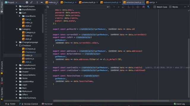This screenshot has height=106, width=190.
Task: Close the cart.js tab
Action: tap(156, 2)
